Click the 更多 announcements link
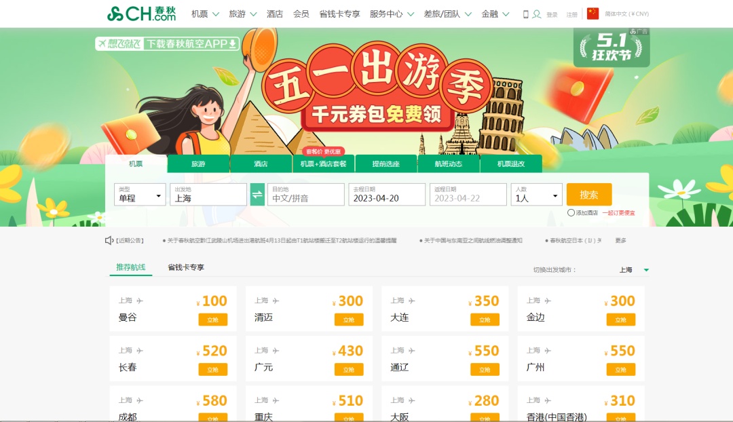This screenshot has height=422, width=733. click(x=621, y=240)
